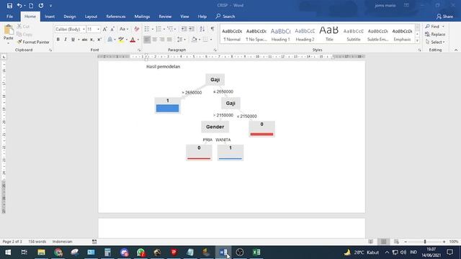Align text left
This screenshot has height=259, width=461.
(x=147, y=40)
